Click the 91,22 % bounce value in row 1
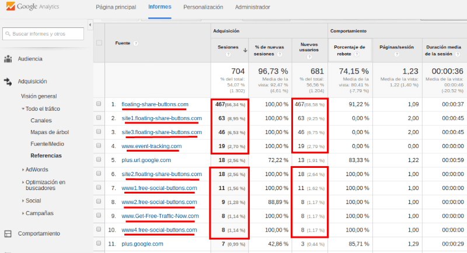 pyautogui.click(x=359, y=104)
